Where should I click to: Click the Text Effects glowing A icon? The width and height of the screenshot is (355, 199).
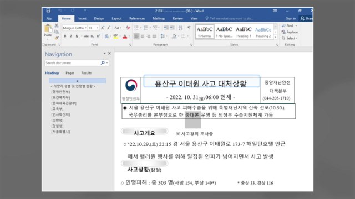(106, 36)
